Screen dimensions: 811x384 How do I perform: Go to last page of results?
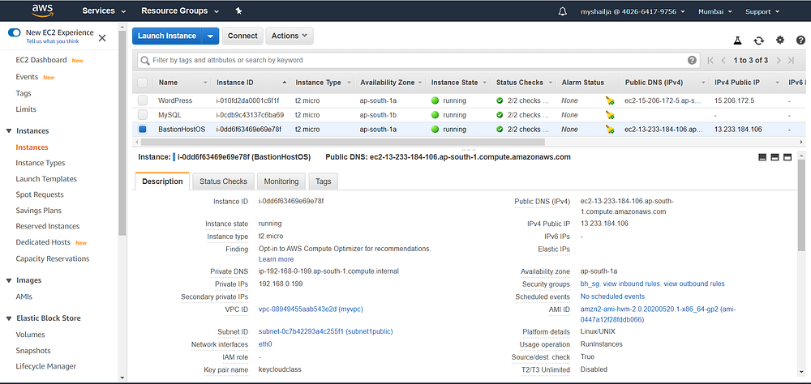[x=791, y=61]
